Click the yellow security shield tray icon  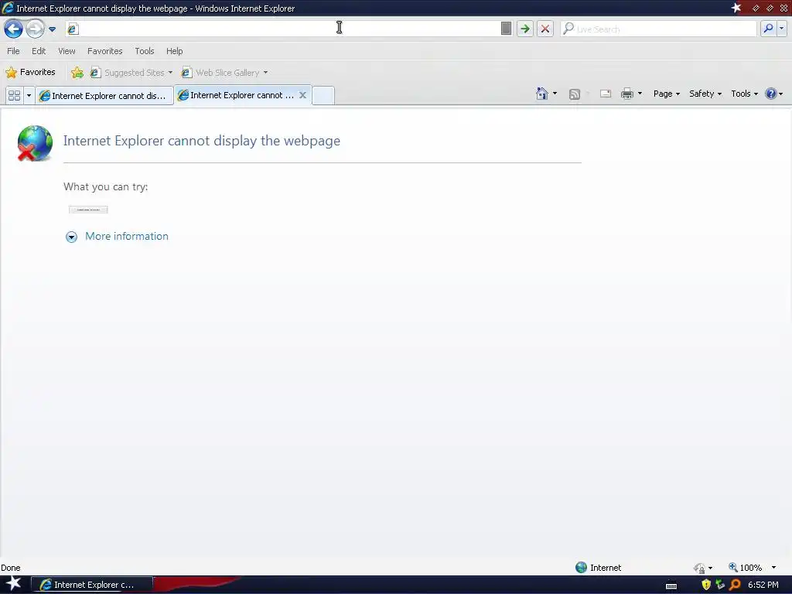point(706,585)
